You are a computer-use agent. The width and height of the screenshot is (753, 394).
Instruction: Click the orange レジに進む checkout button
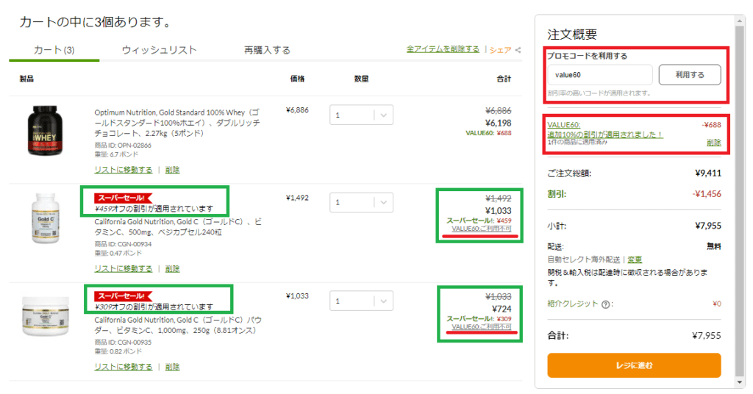pyautogui.click(x=634, y=365)
